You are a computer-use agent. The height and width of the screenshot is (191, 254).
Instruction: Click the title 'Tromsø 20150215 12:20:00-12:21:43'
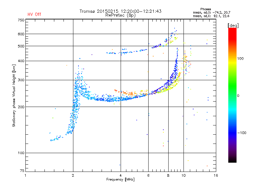[x=120, y=11]
